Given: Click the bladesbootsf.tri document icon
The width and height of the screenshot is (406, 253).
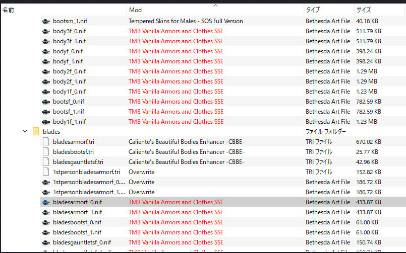Looking at the screenshot, I should click(46, 152).
